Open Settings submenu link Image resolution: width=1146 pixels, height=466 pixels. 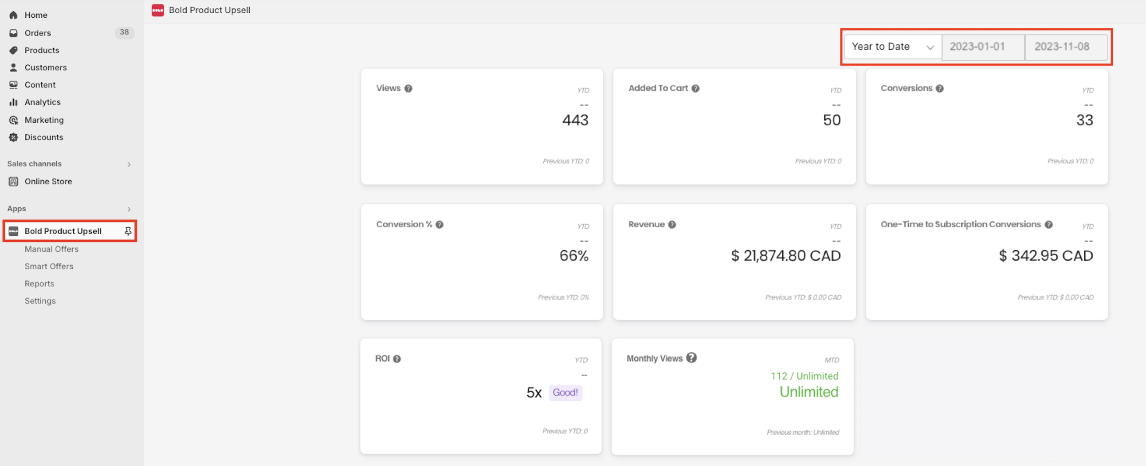[40, 301]
